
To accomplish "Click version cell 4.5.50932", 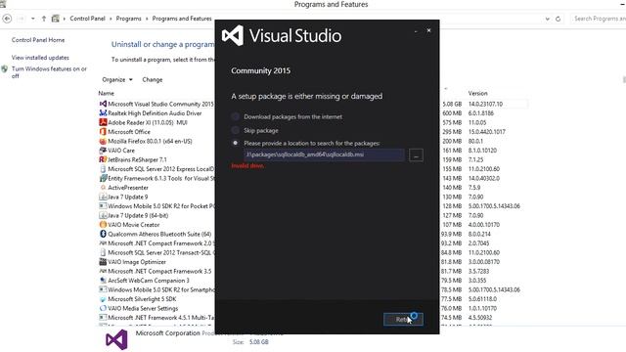I will (480, 317).
